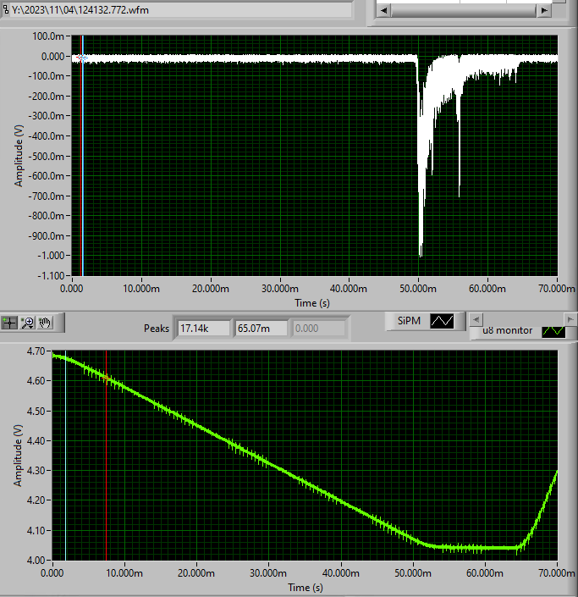Screen dimensions: 578x597
Task: Click the horizontal scrollbar track at the top
Action: (464, 10)
